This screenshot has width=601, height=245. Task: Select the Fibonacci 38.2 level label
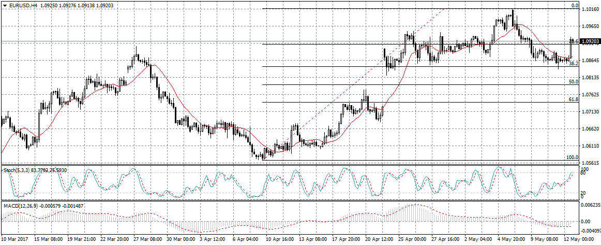pyautogui.click(x=573, y=63)
